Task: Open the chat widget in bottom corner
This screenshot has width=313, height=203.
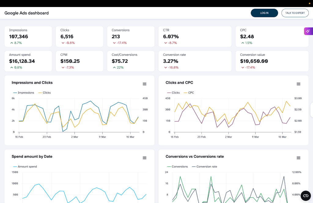Action: coord(306,196)
